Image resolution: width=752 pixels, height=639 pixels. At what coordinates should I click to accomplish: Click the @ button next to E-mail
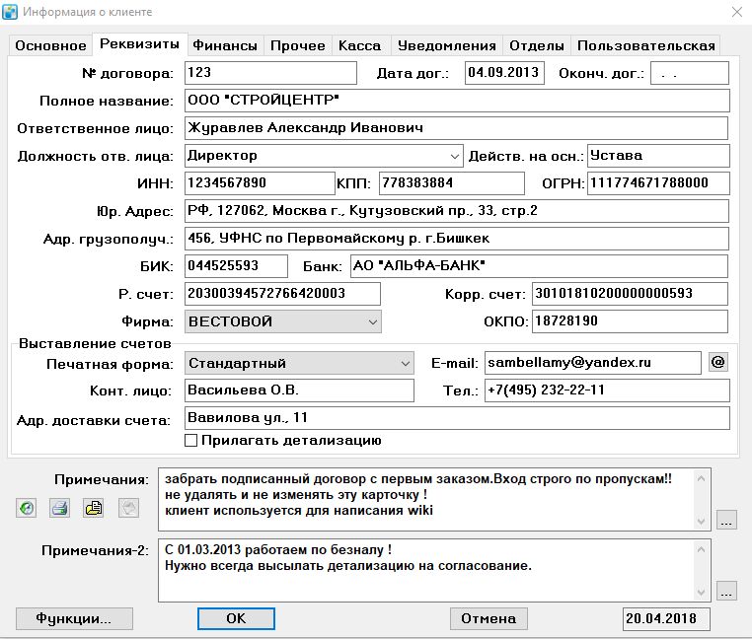pos(717,362)
